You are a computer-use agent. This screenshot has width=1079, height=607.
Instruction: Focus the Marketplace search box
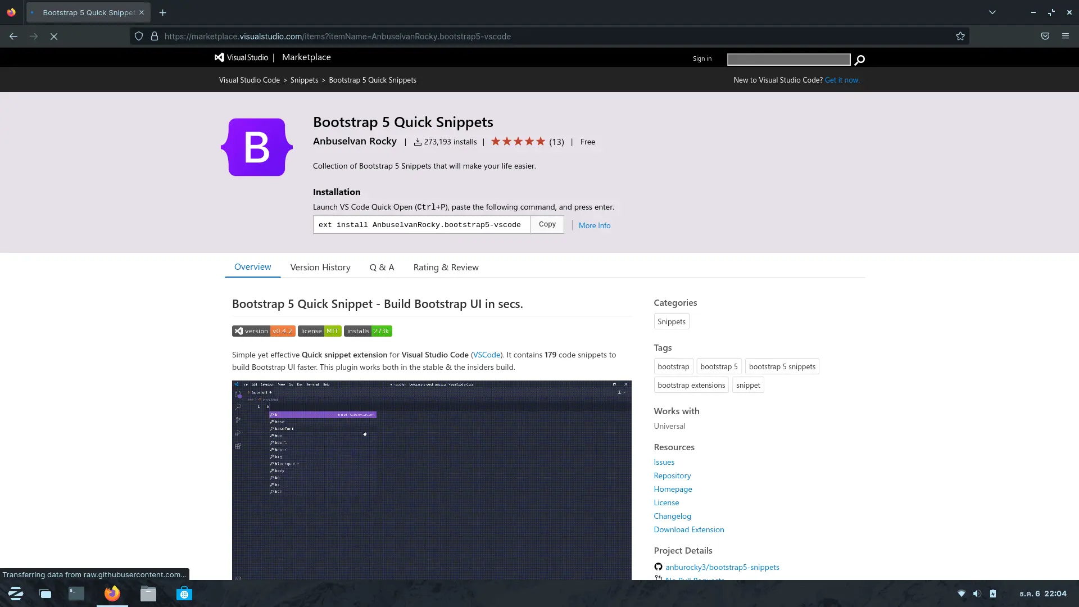pos(788,60)
